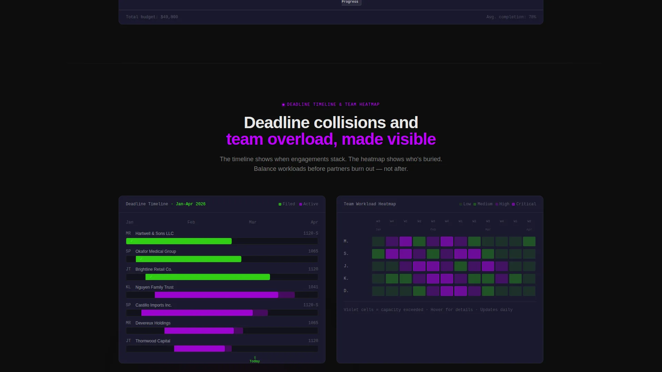The height and width of the screenshot is (372, 662).
Task: Click the heatmap footer note about violet cells
Action: [x=428, y=310]
